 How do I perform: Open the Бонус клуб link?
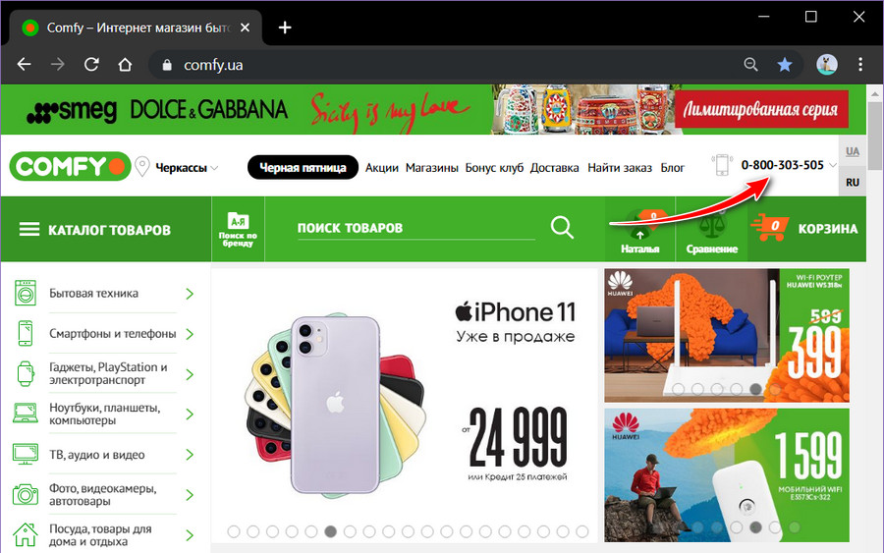(x=494, y=168)
